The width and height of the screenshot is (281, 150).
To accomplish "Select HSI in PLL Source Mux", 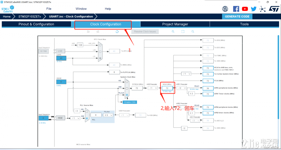I will 87,112.
